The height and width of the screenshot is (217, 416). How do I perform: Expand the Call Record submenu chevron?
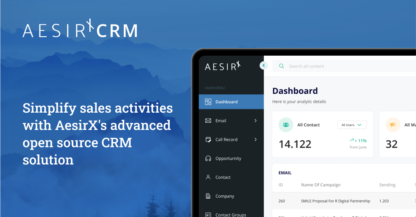pyautogui.click(x=256, y=140)
